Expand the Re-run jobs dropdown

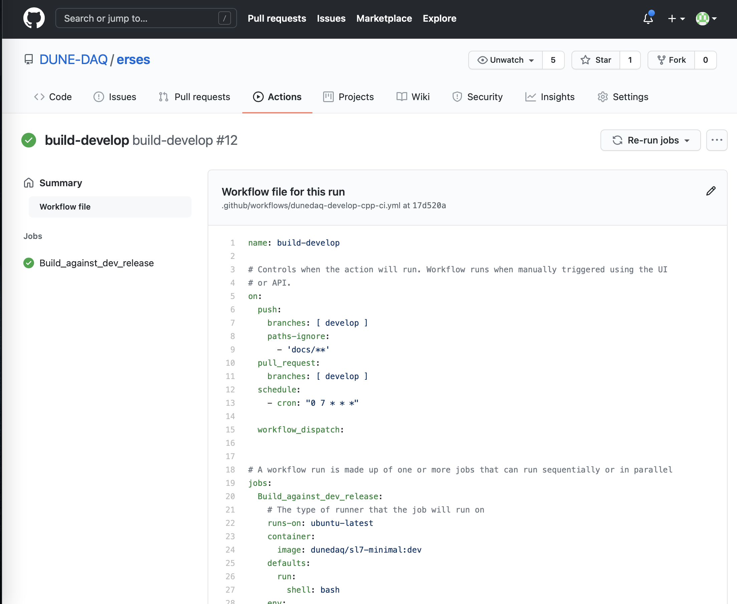pyautogui.click(x=650, y=140)
